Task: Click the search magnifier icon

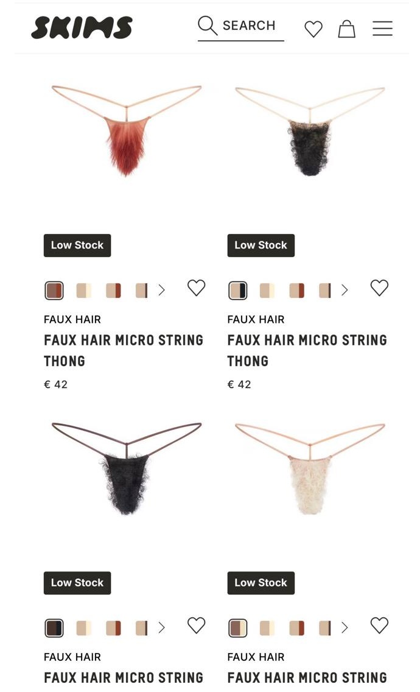Action: point(208,26)
